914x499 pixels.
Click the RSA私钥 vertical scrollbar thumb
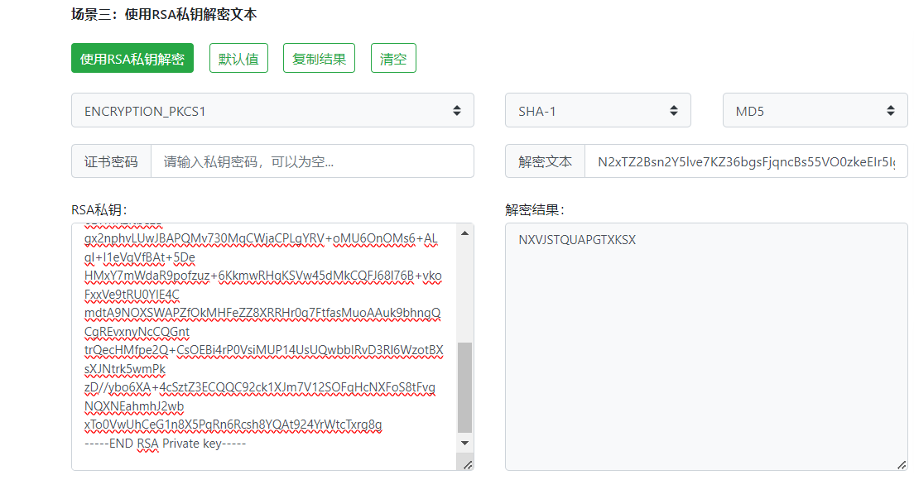coord(464,387)
